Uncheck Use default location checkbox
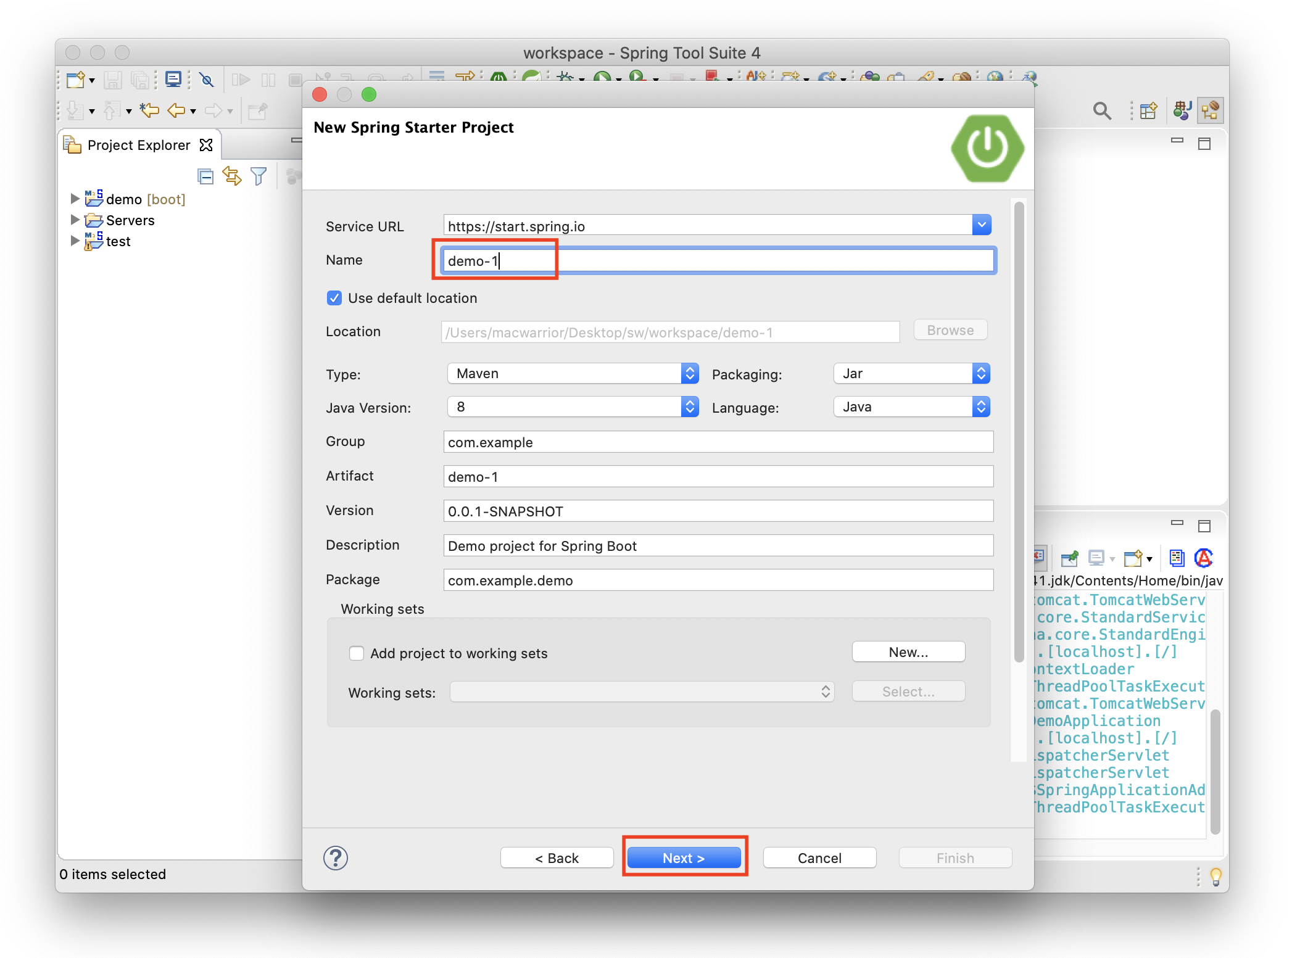 point(334,299)
